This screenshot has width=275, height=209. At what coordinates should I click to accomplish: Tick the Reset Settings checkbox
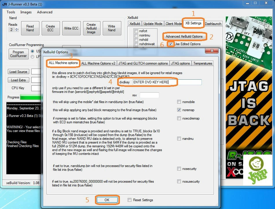[130, 200]
